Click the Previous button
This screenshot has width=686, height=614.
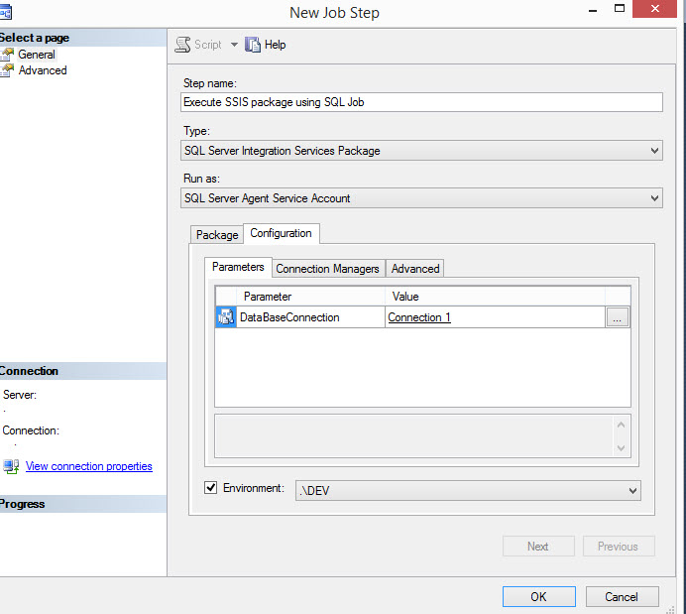click(619, 547)
